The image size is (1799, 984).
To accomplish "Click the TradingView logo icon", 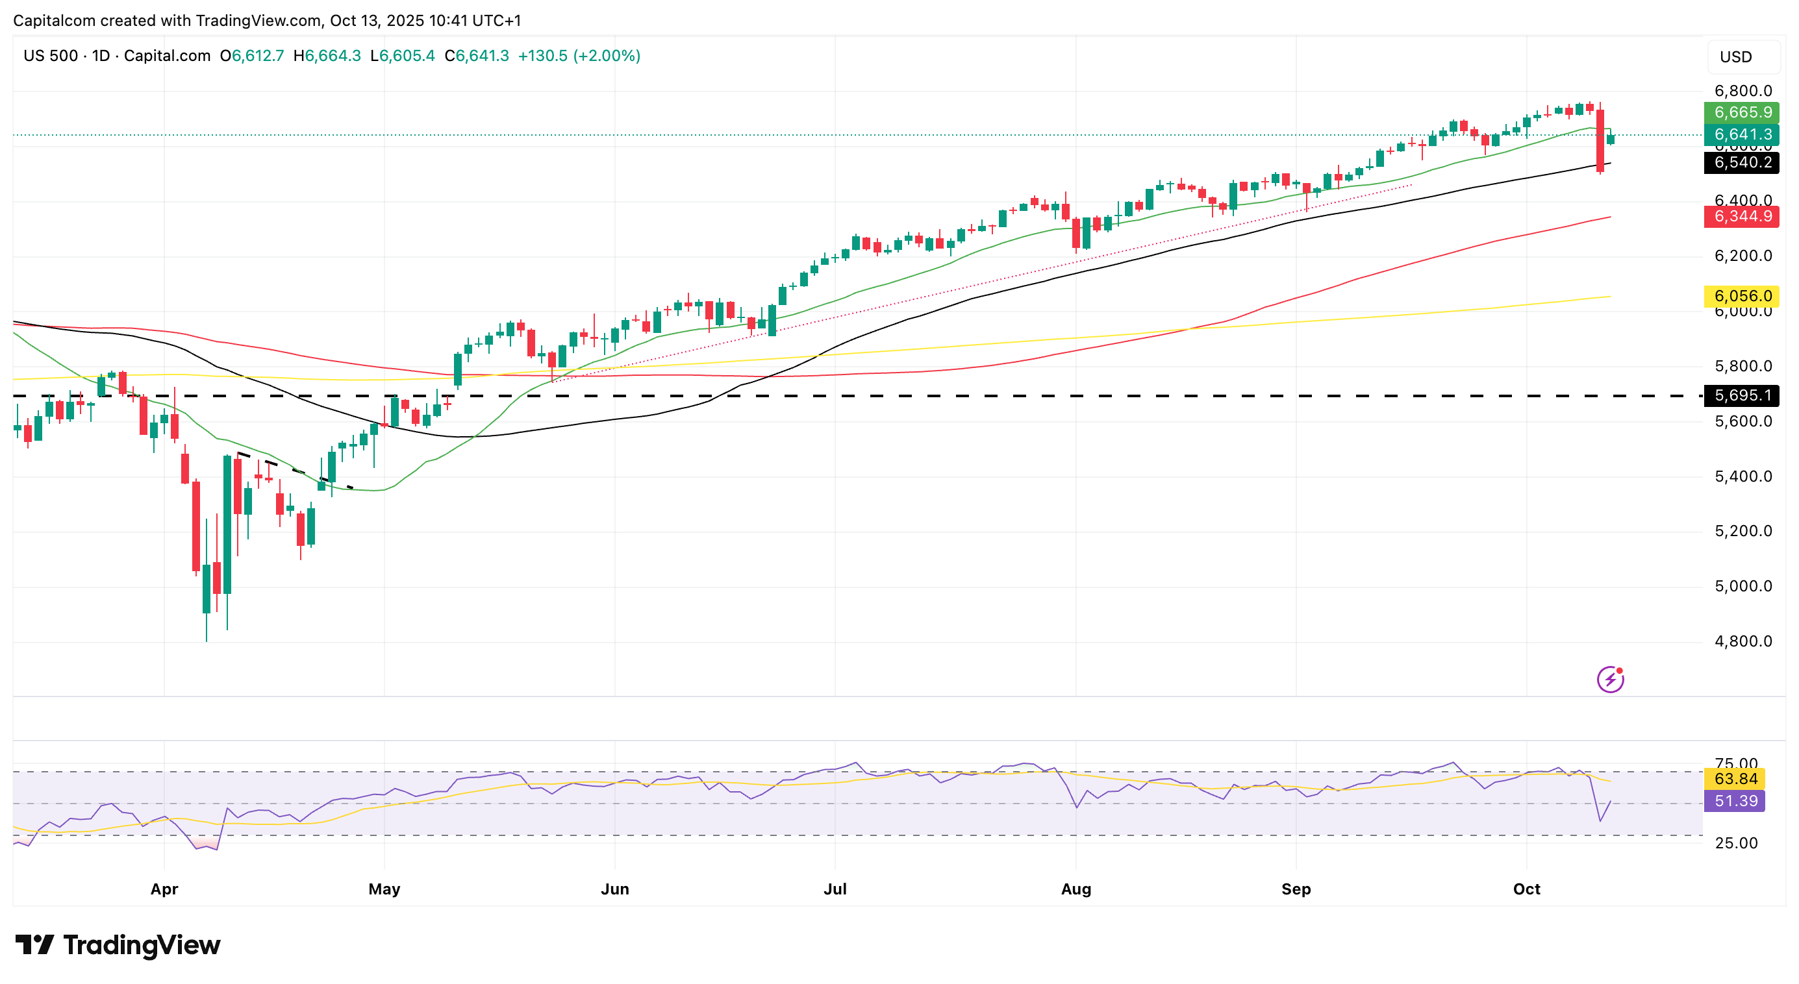I will tap(34, 945).
